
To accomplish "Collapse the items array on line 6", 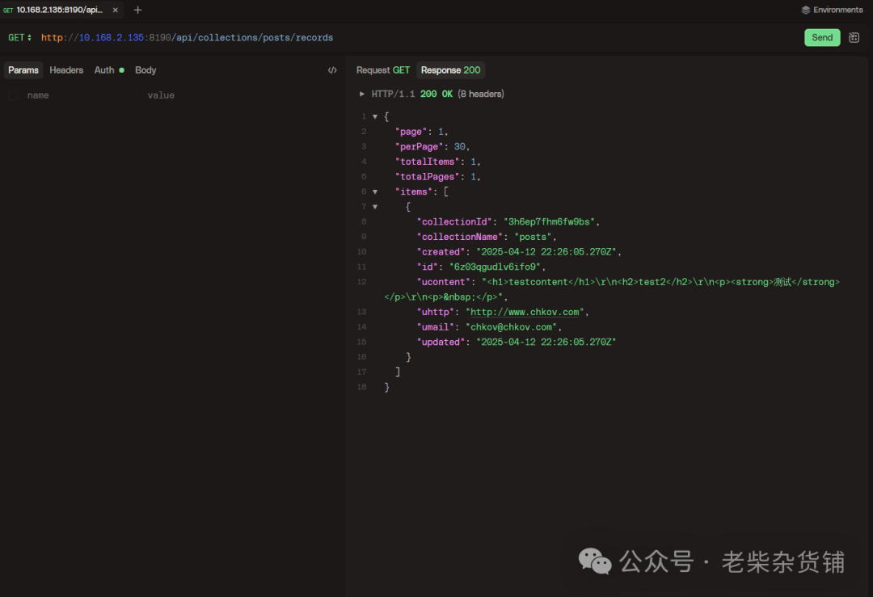I will (375, 192).
